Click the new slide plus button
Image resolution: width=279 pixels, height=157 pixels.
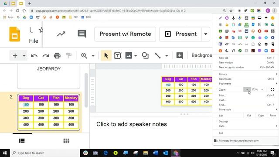15,55
